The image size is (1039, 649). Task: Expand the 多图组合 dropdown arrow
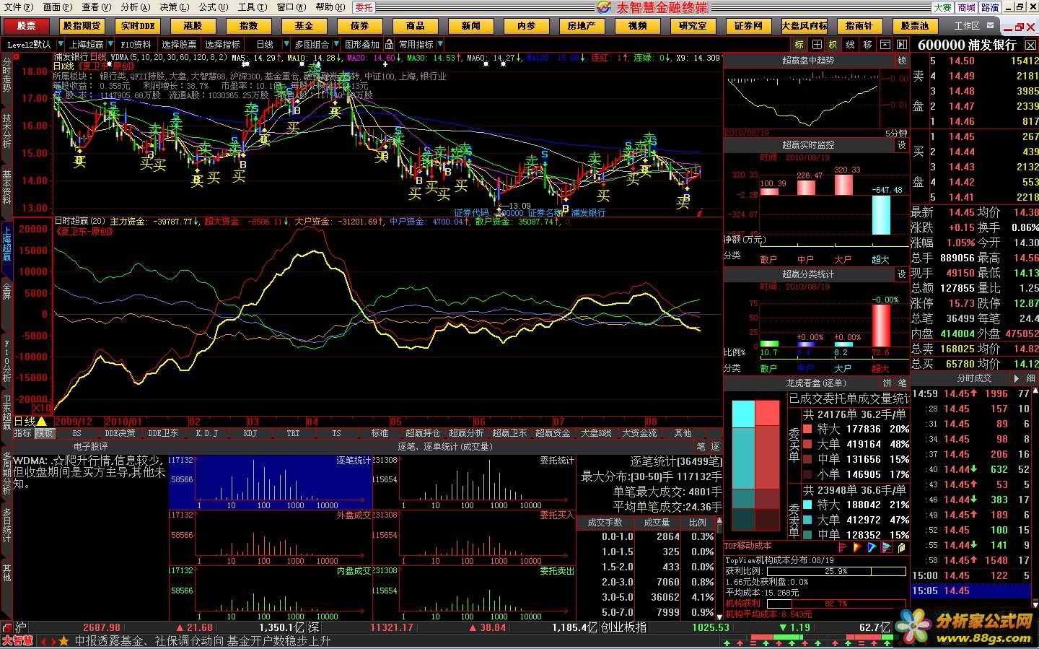(336, 45)
